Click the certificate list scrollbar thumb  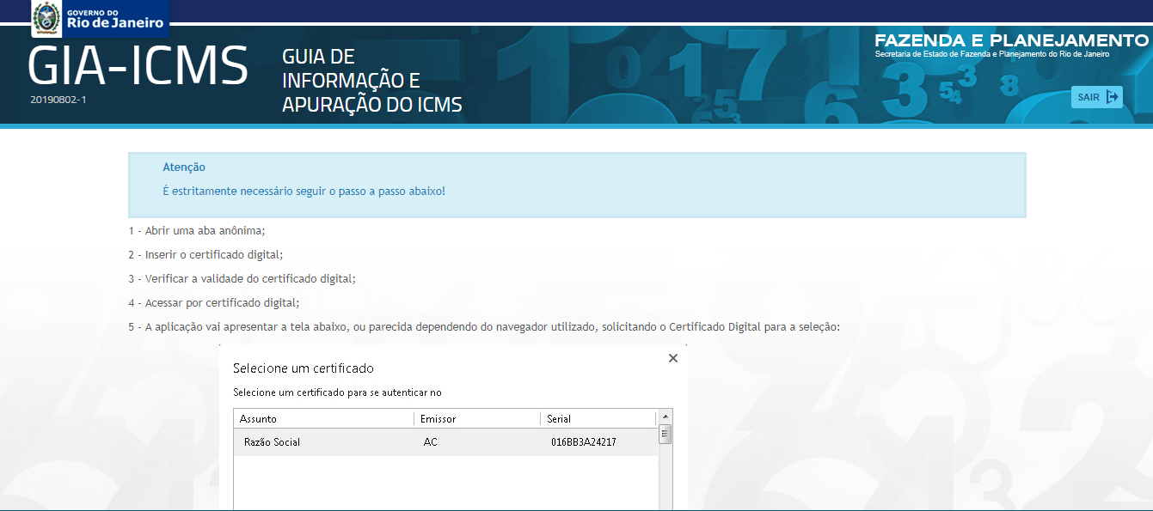pyautogui.click(x=665, y=435)
